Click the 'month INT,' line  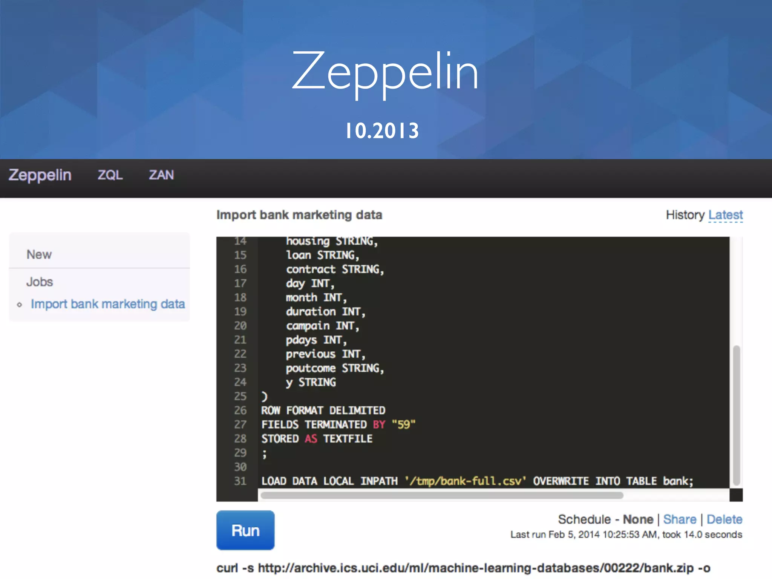(x=316, y=297)
